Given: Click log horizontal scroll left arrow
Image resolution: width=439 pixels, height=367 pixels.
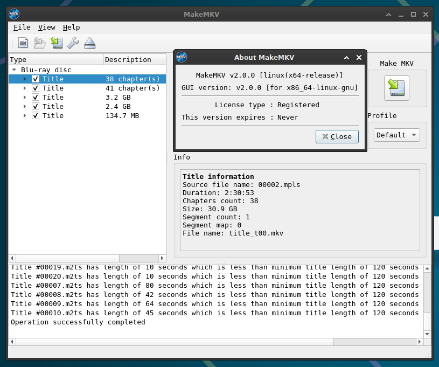Looking at the screenshot, I should coord(12,342).
